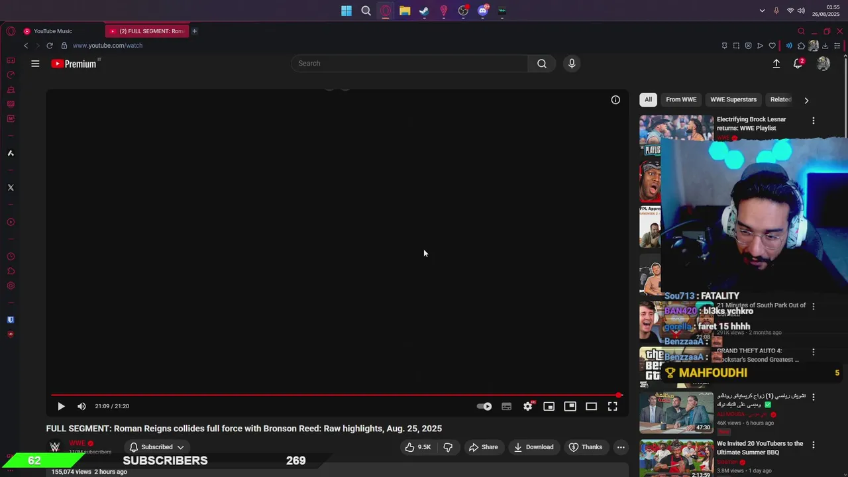Open options for the Grand Theft Auto 4 video

click(x=814, y=352)
